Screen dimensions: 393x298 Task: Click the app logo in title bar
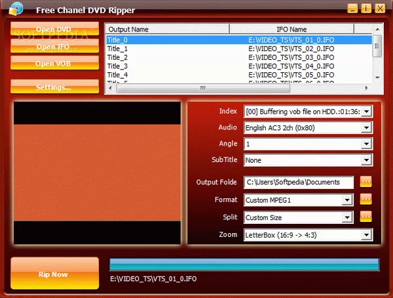[x=16, y=9]
